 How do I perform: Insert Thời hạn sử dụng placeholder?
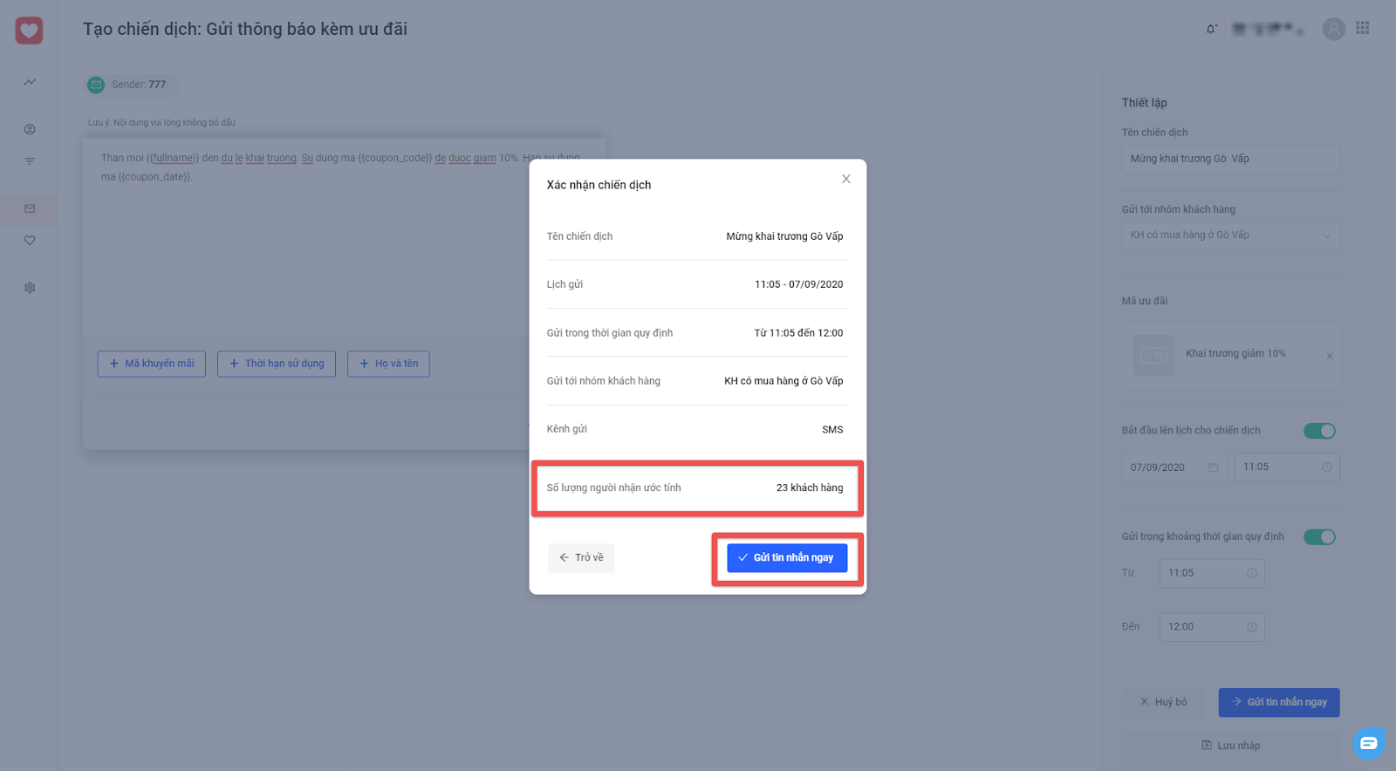(x=277, y=364)
